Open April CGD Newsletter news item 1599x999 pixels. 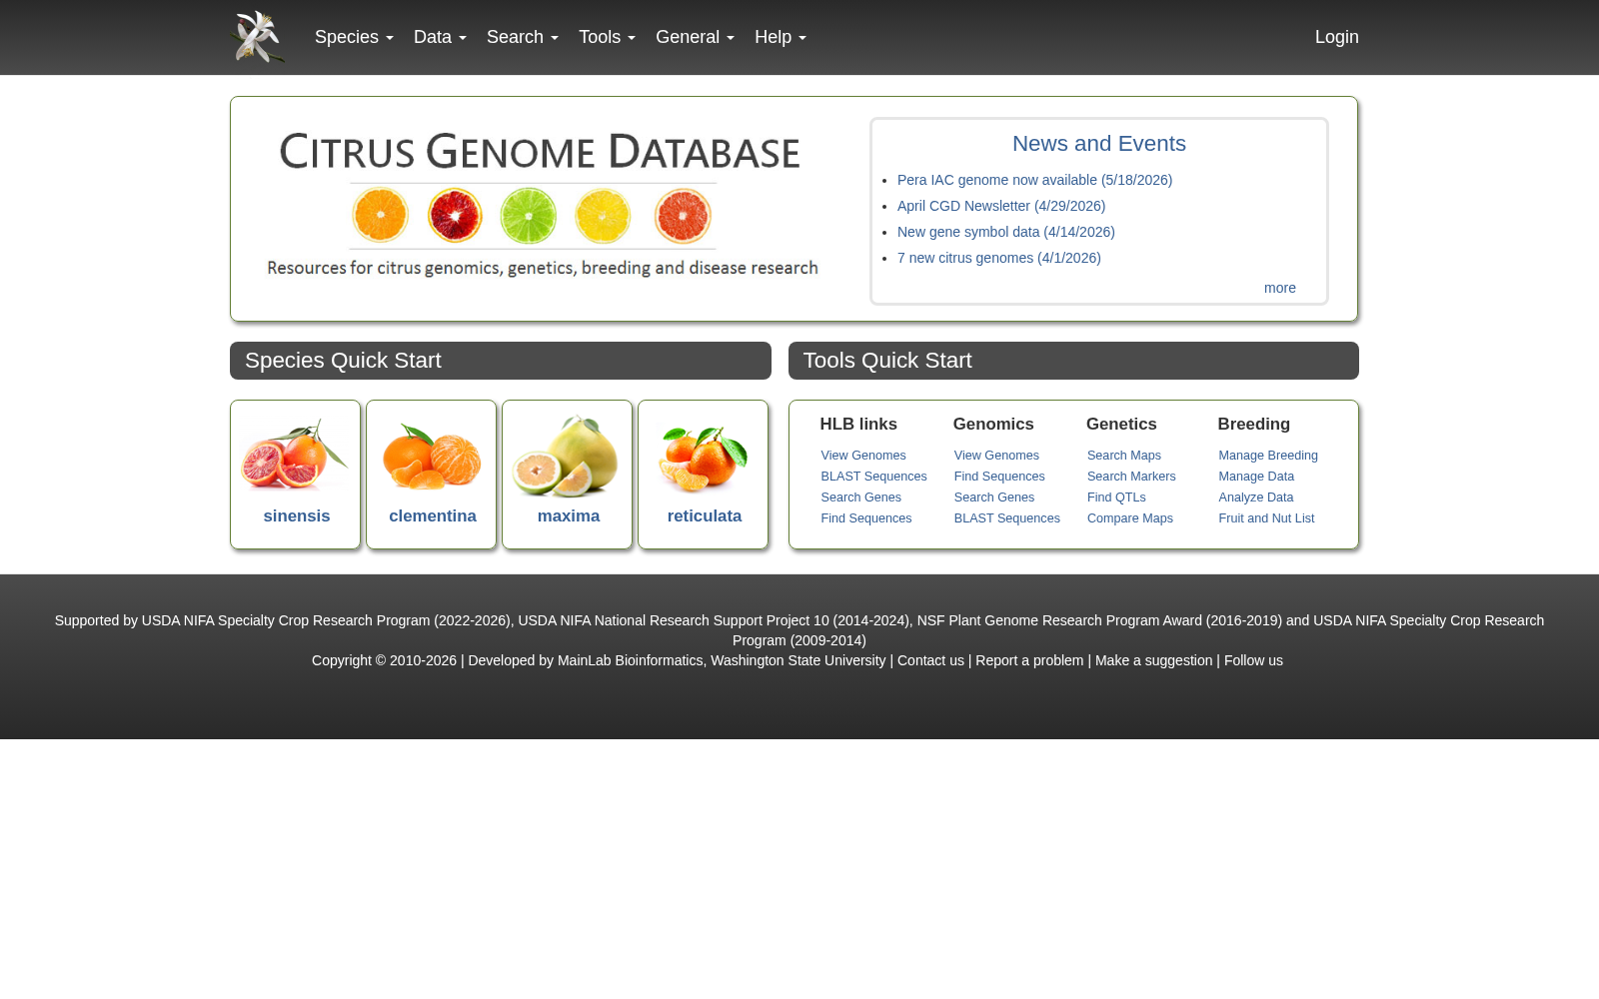click(x=1001, y=206)
